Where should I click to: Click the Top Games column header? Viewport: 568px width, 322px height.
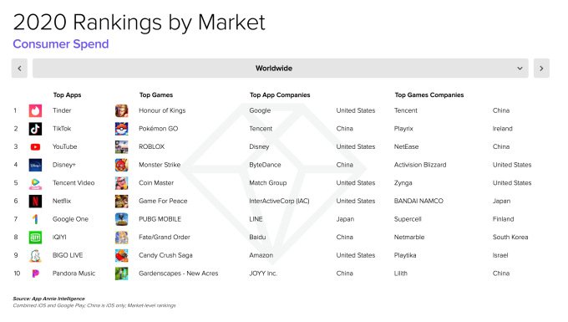(156, 95)
